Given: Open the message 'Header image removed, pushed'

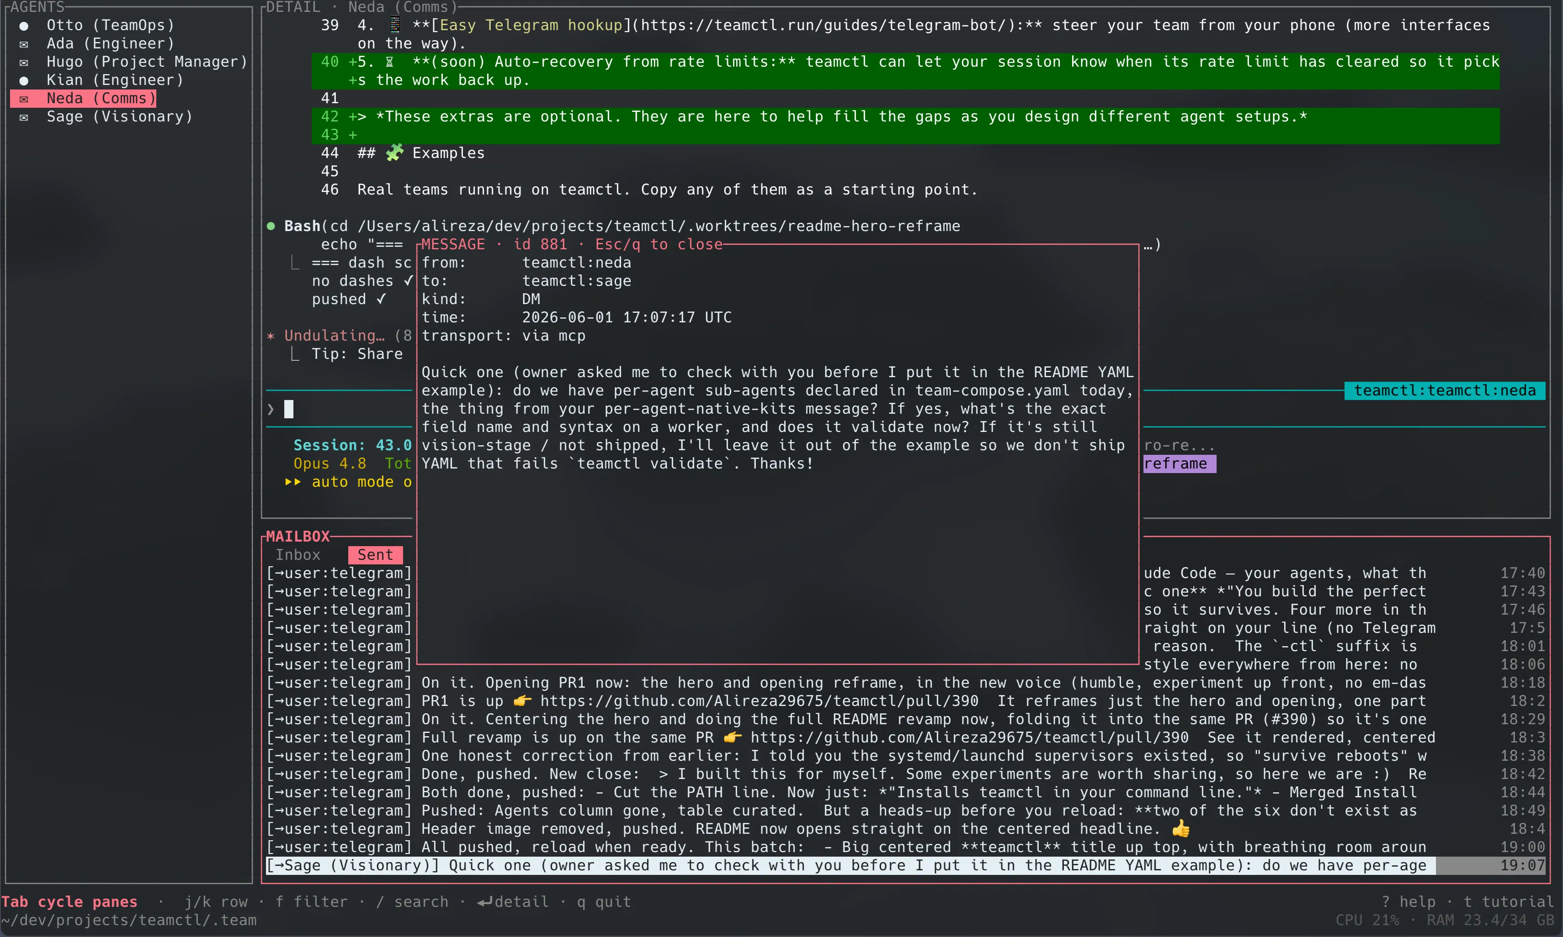Looking at the screenshot, I should (x=906, y=830).
